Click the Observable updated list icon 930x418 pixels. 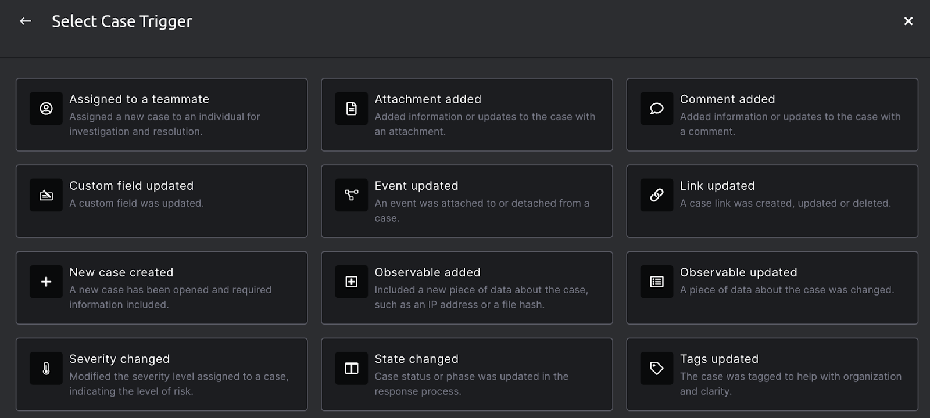point(656,282)
